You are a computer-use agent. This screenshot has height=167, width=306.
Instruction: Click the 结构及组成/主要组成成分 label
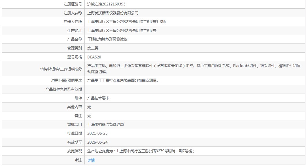[x=61, y=69]
